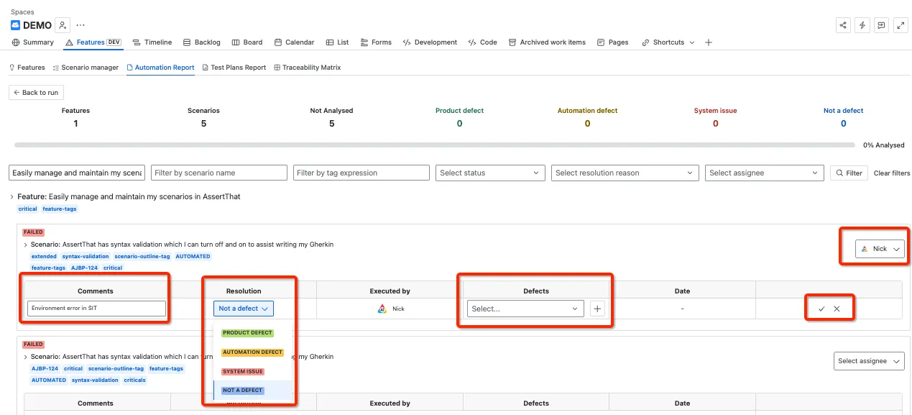Switch to the Timeline tab
912x415 pixels.
tap(152, 42)
